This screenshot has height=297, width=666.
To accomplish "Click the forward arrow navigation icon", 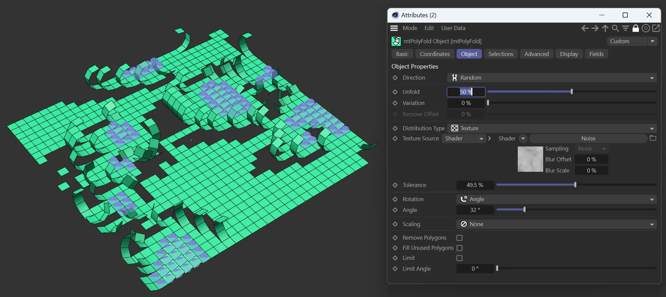I will pyautogui.click(x=595, y=28).
